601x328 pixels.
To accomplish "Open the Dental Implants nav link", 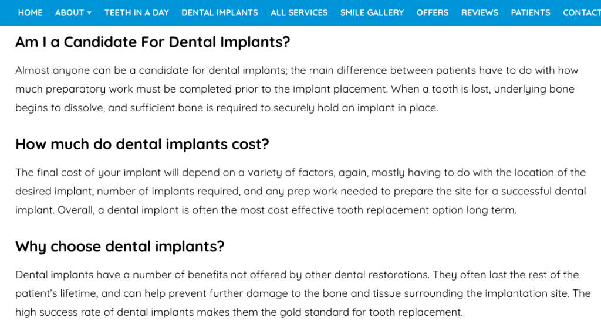I will click(x=220, y=13).
